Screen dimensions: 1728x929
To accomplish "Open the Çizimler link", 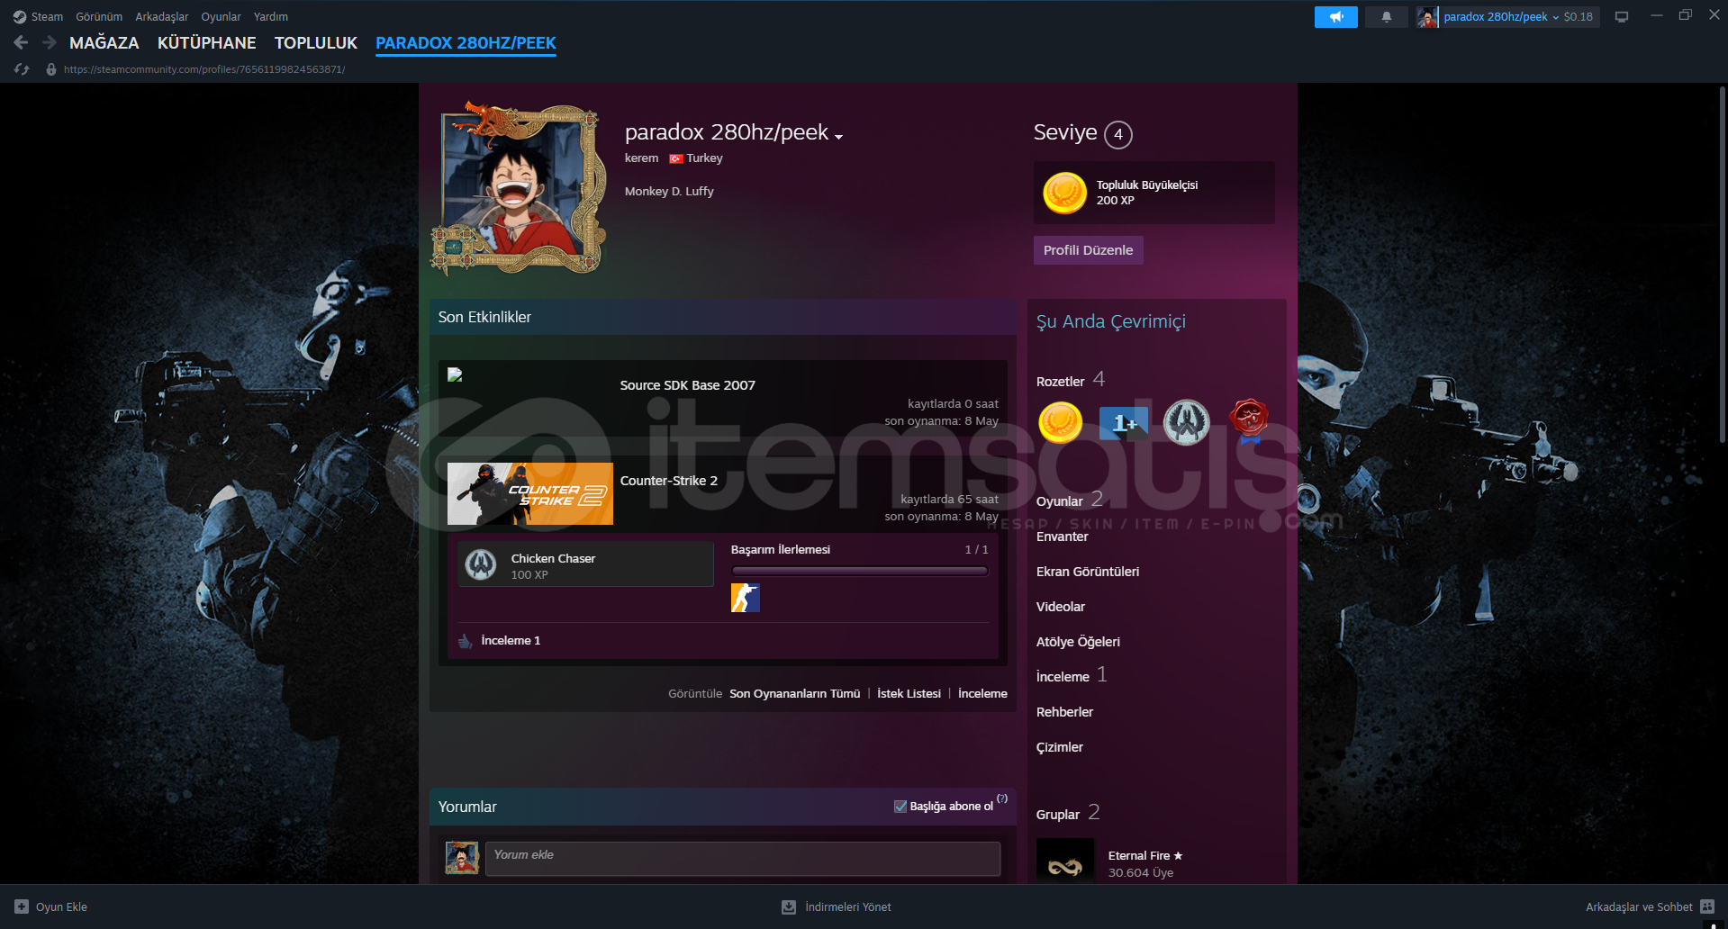I will click(1060, 747).
